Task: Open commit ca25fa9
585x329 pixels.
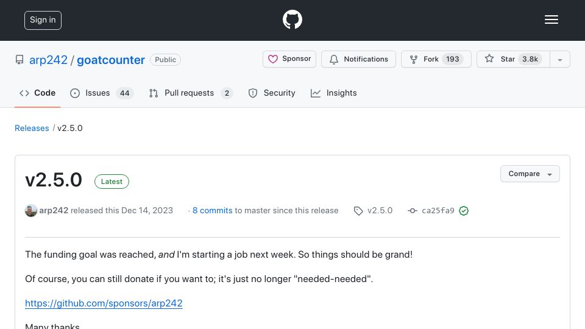Action: click(438, 210)
